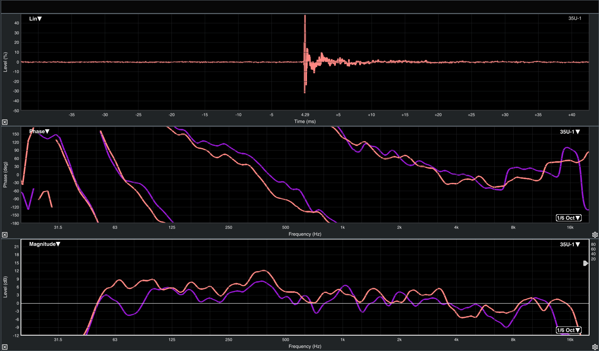Click the Phase (deg) vertical axis label
This screenshot has height=351, width=599.
(5, 175)
